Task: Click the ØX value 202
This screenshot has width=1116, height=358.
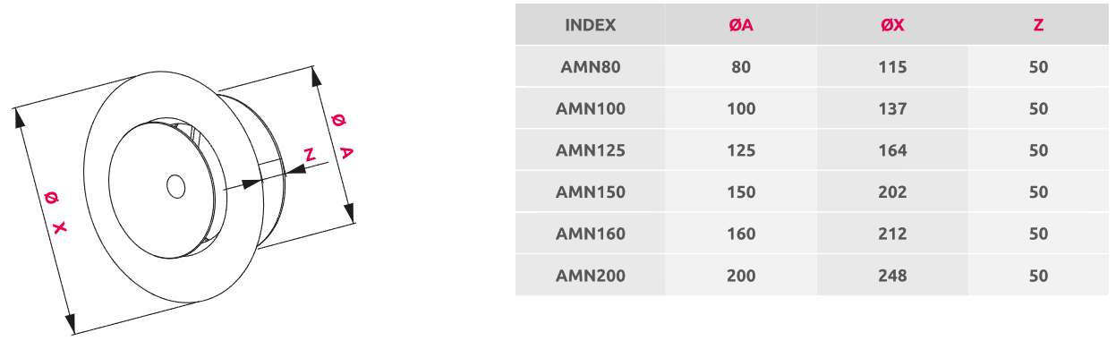Action: pos(892,192)
